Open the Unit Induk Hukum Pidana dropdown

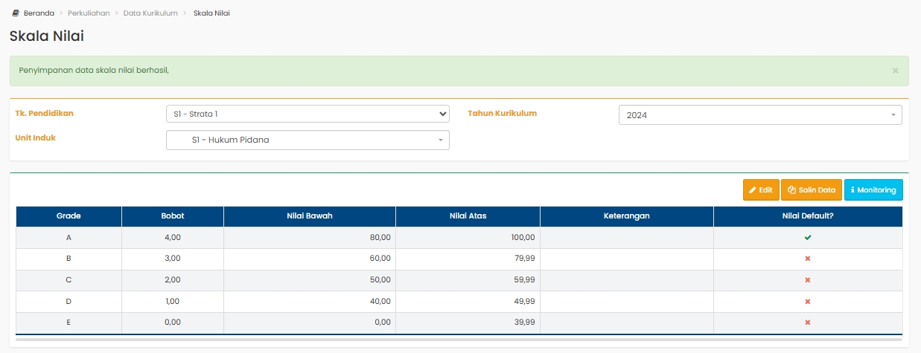pyautogui.click(x=307, y=140)
